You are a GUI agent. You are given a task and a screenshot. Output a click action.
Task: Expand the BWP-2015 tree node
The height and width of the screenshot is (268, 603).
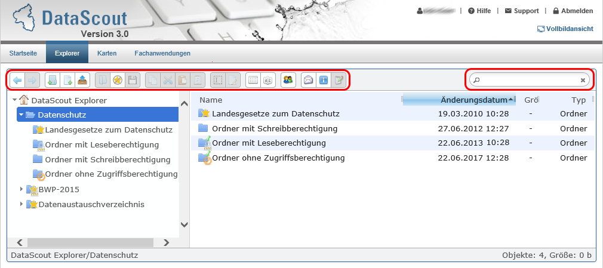click(21, 189)
